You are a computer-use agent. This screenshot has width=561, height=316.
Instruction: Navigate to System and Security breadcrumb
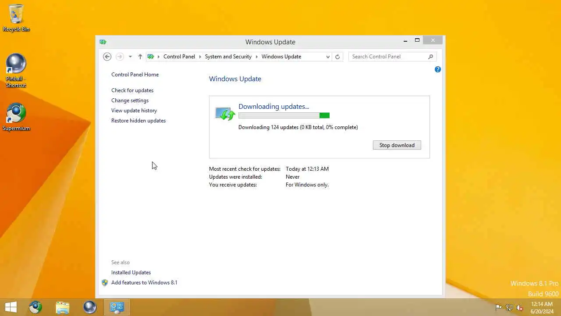(228, 57)
